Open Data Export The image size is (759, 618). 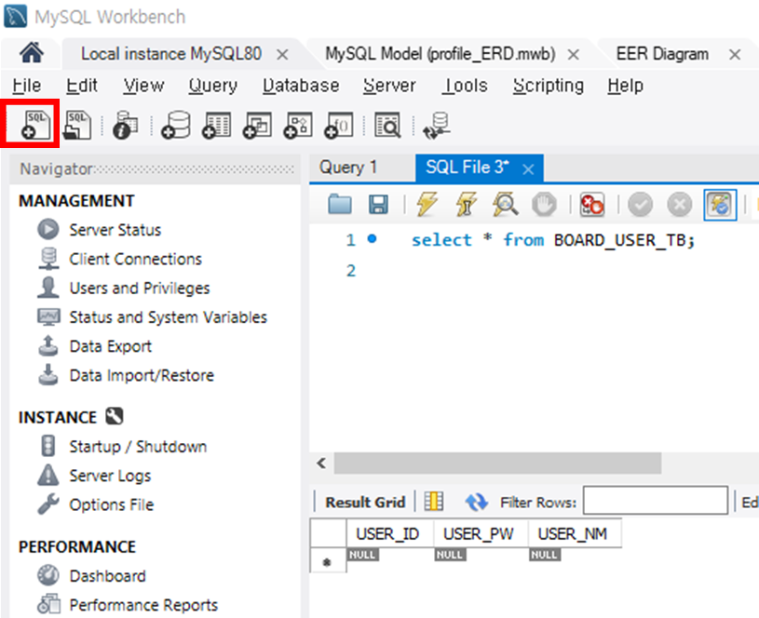[x=111, y=346]
